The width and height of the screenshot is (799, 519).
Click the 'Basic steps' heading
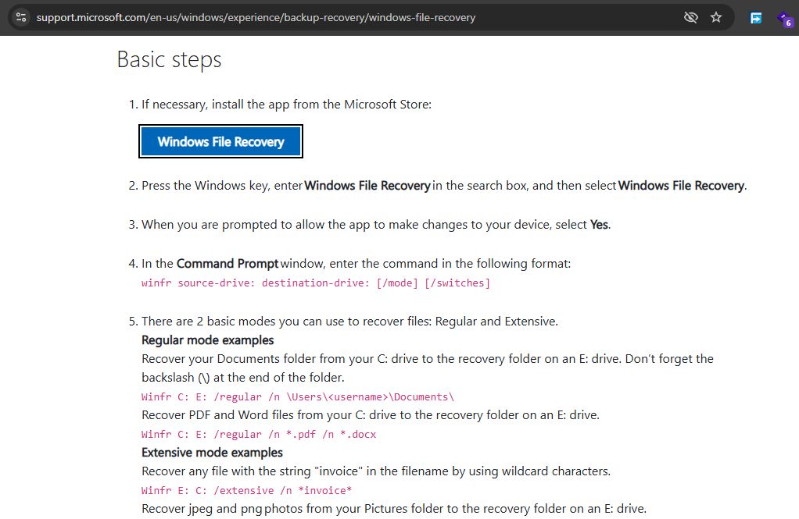pos(169,59)
